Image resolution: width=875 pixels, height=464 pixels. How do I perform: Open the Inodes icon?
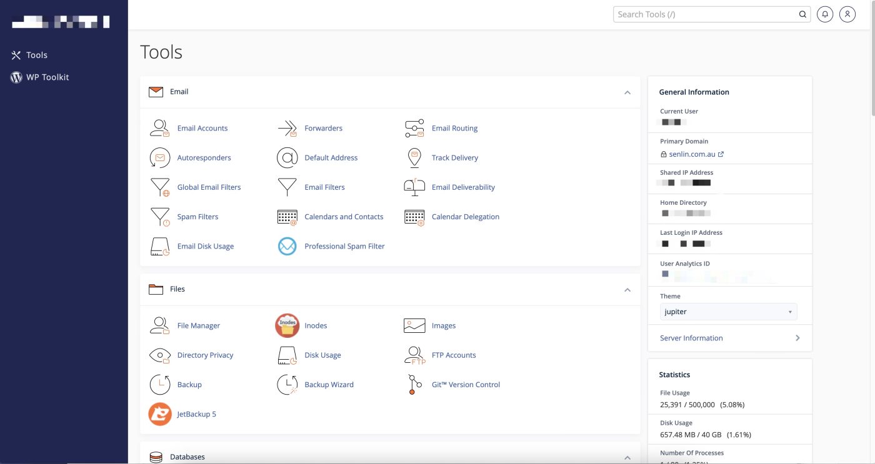pyautogui.click(x=287, y=325)
